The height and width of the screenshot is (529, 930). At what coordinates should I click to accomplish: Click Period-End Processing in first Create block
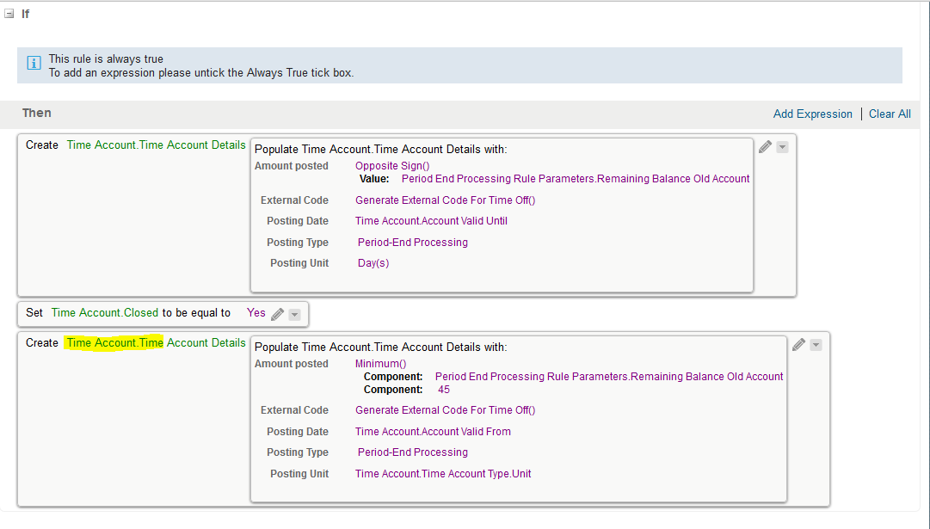point(413,243)
